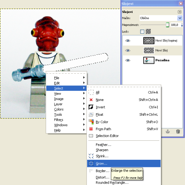Expand the Filters submenu
185x185 pixels.
tap(84, 119)
